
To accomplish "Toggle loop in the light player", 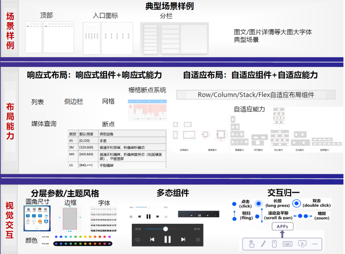I will coord(131,217).
